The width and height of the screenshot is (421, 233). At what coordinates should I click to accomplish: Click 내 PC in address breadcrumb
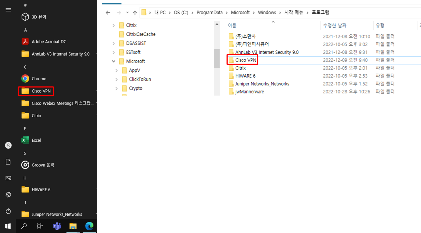160,13
